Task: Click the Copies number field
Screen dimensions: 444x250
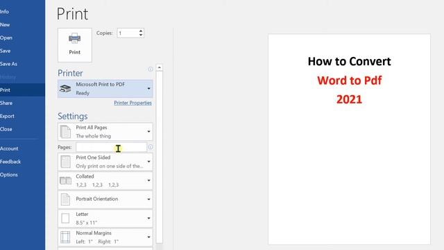Action: click(x=128, y=33)
